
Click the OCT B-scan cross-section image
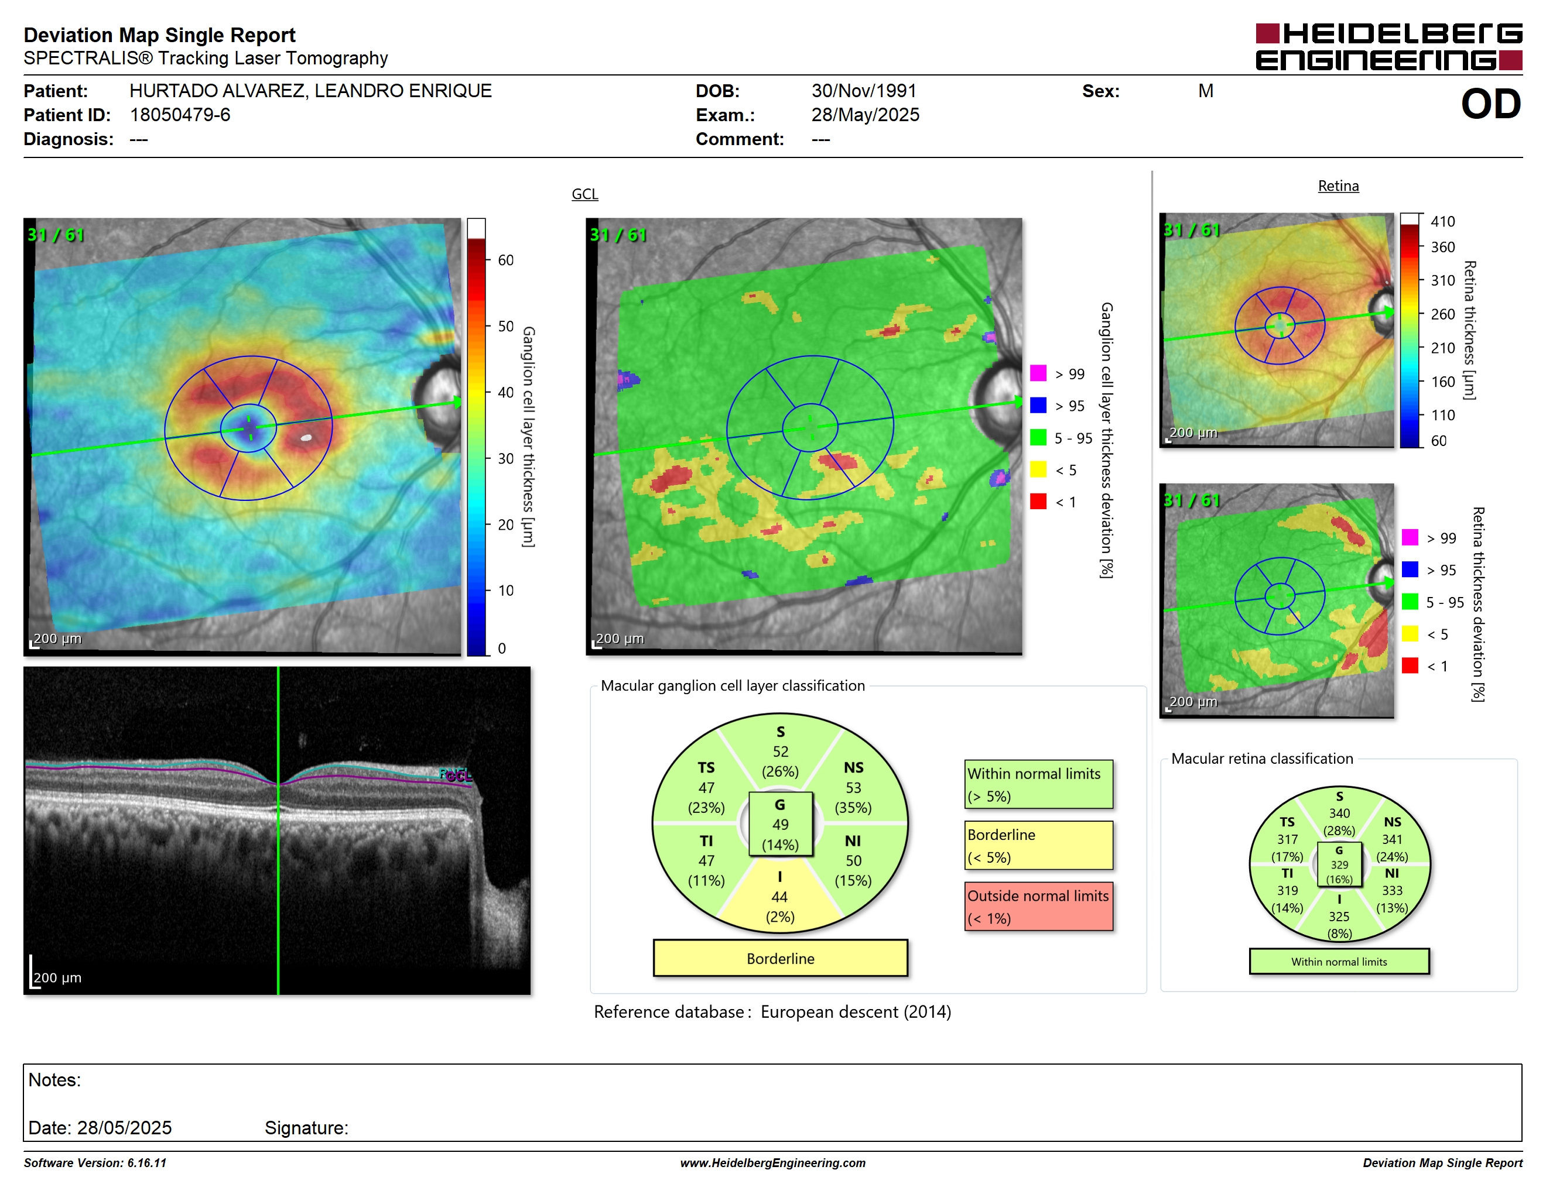click(277, 831)
